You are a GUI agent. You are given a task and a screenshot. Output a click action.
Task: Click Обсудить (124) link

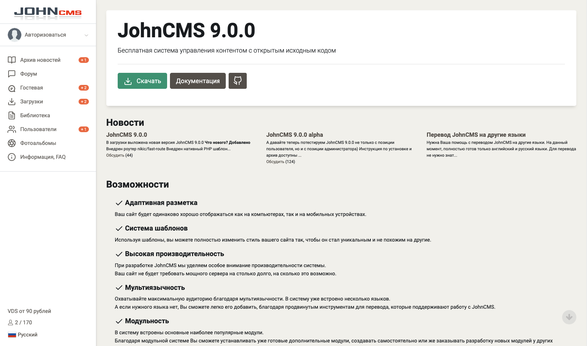(x=281, y=162)
